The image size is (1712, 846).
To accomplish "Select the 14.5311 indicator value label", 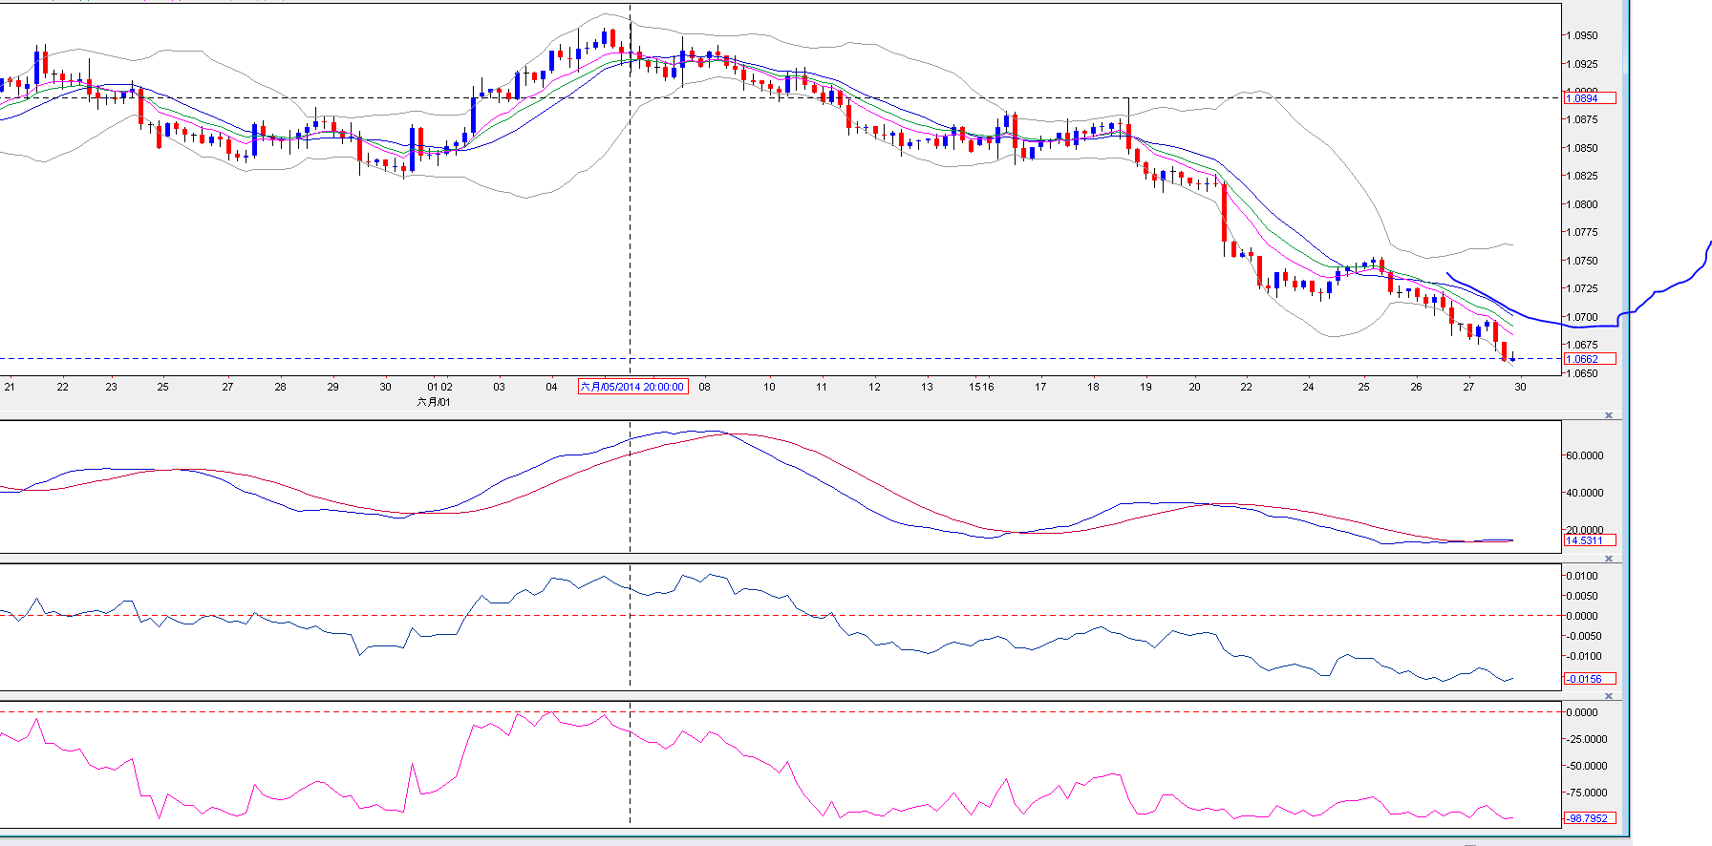I will [1589, 540].
